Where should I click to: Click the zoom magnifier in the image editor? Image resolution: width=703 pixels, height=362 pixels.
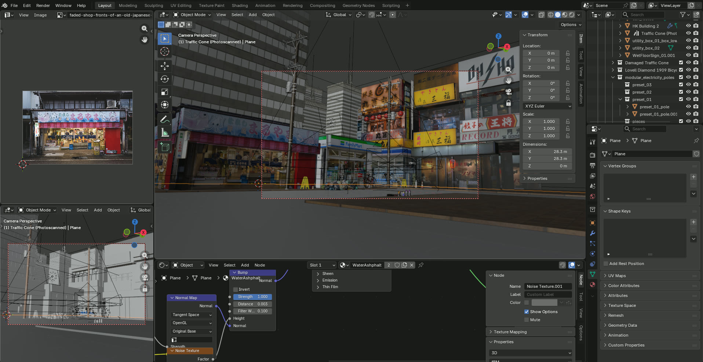click(x=145, y=29)
